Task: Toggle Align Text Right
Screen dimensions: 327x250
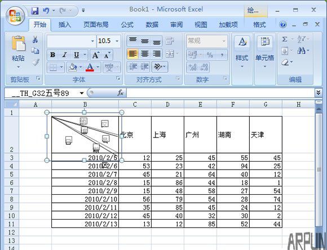Action: (156, 53)
